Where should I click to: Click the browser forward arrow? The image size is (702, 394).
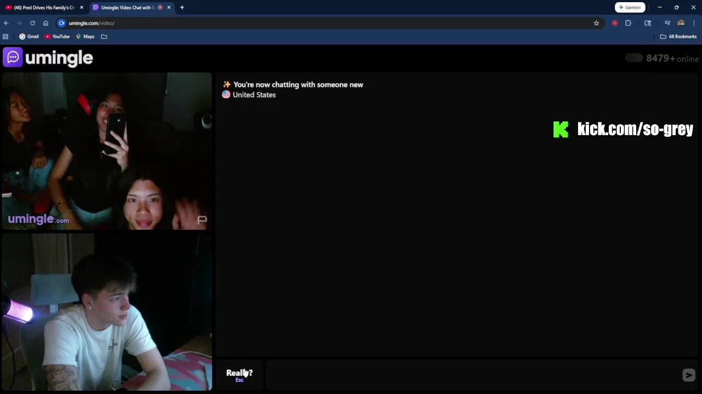click(19, 23)
